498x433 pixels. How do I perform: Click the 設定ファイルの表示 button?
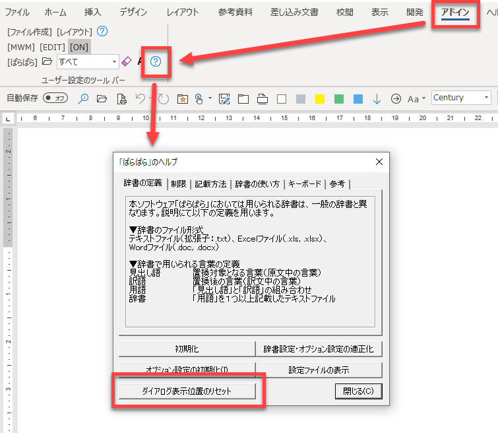click(x=319, y=370)
